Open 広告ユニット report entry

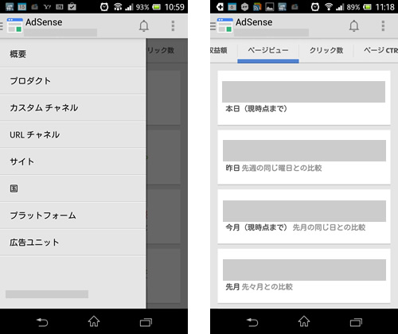tap(72, 243)
